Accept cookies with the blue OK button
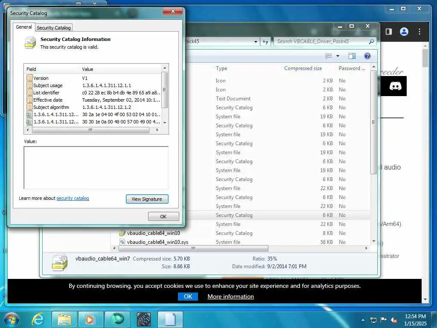 point(188,296)
